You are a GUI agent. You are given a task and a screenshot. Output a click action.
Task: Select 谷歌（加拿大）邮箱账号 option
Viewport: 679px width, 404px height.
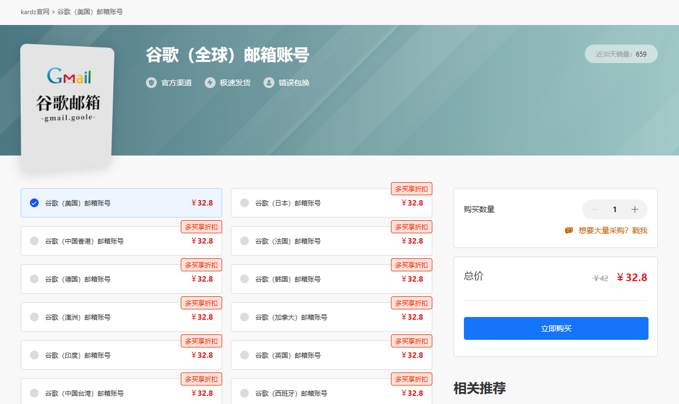[x=332, y=317]
